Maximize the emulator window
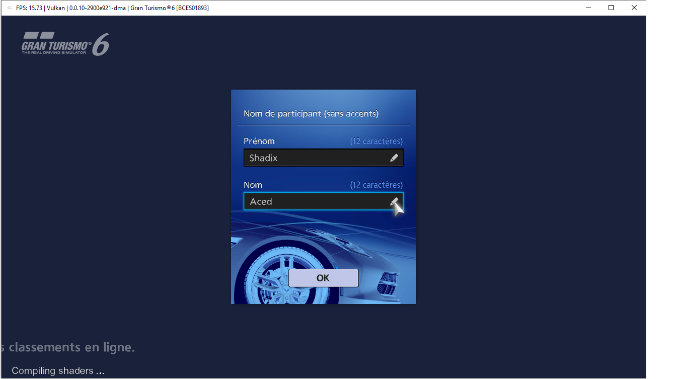681x379 pixels. pyautogui.click(x=611, y=8)
